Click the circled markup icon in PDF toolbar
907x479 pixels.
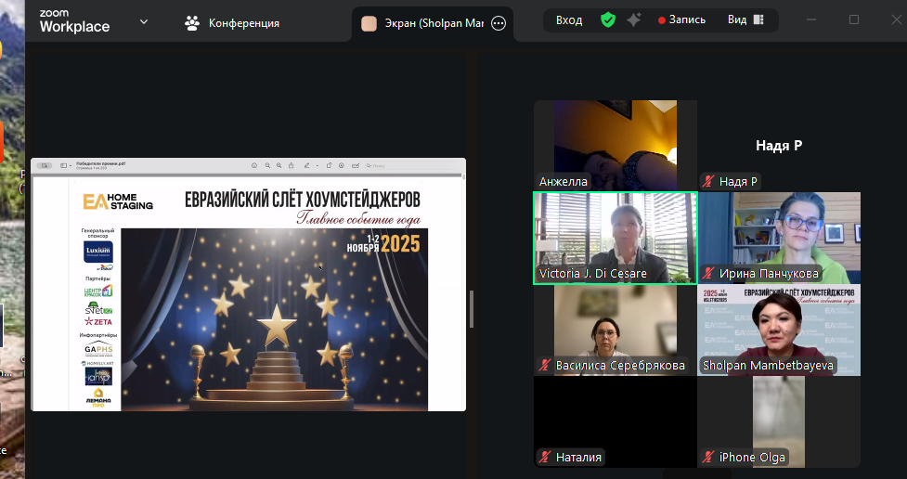pos(342,165)
